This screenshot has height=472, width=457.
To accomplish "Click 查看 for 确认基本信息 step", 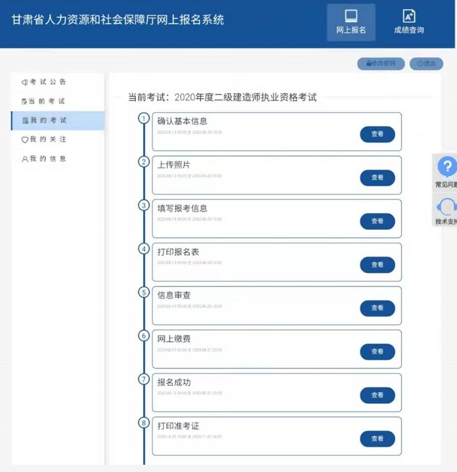I will coord(378,133).
